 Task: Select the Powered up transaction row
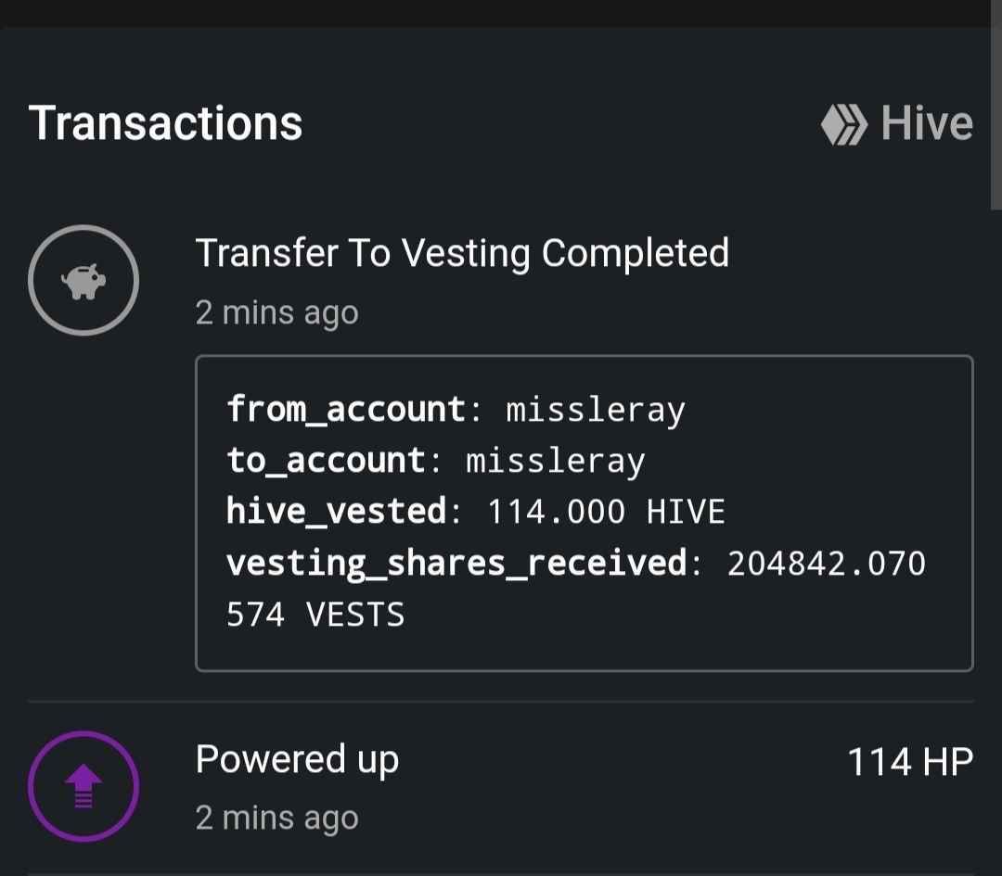pos(501,787)
